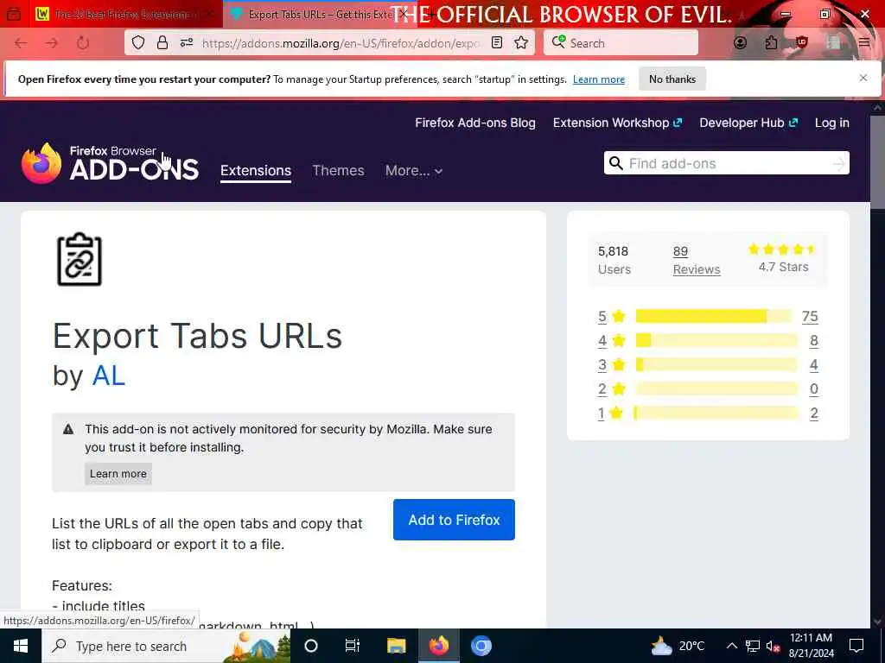Click the Firefox Add-ons logo
This screenshot has height=663, width=885.
[110, 163]
